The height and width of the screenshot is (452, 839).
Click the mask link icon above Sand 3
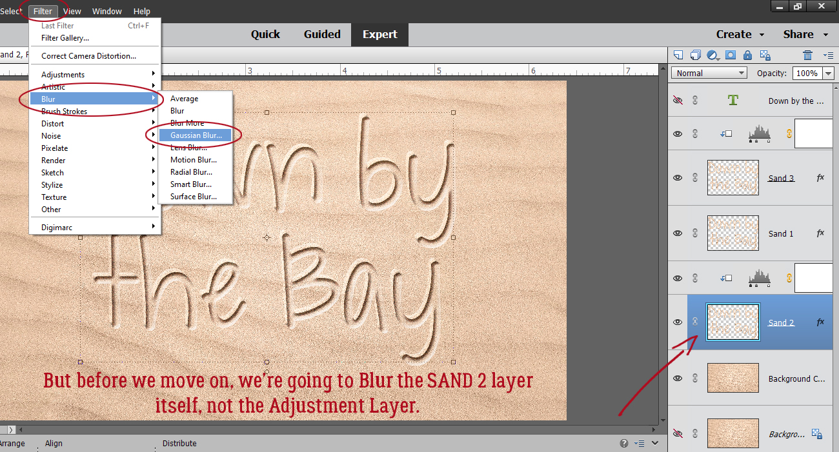click(788, 133)
